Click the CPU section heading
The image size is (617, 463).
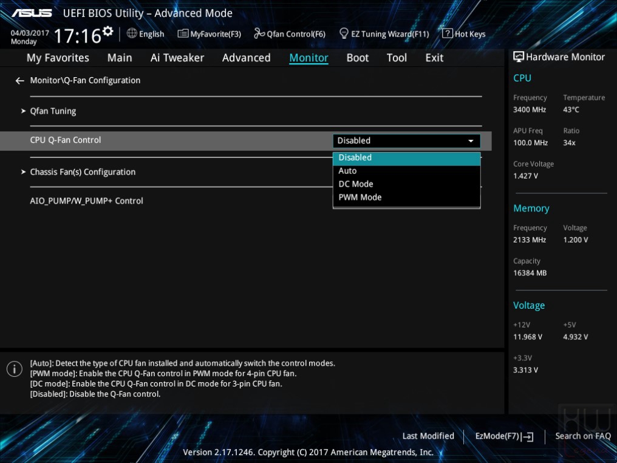(x=522, y=78)
